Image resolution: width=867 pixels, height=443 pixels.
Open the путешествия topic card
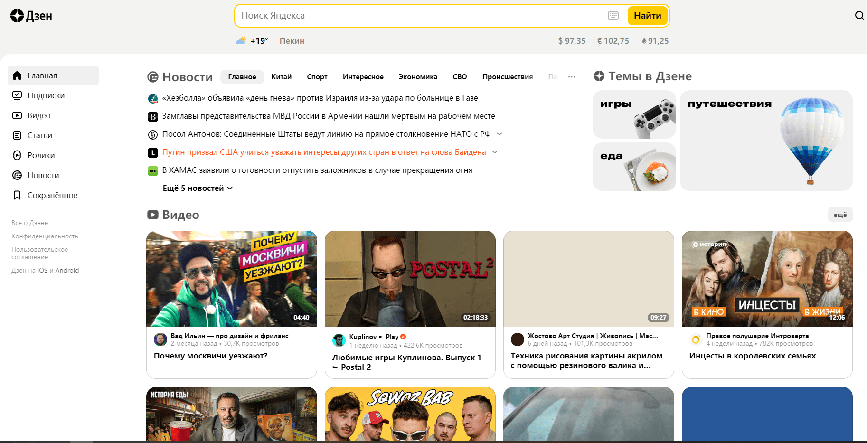[766, 141]
